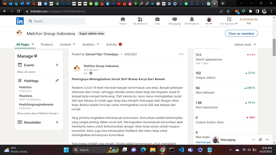Open the Admin tools dropdown
The image size is (276, 155).
coord(245,45)
